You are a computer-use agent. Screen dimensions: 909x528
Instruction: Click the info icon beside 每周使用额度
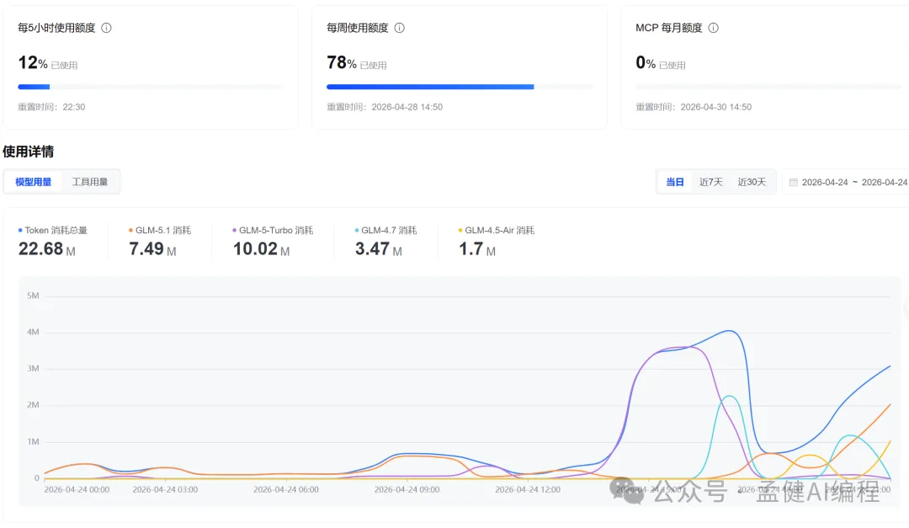coord(400,28)
